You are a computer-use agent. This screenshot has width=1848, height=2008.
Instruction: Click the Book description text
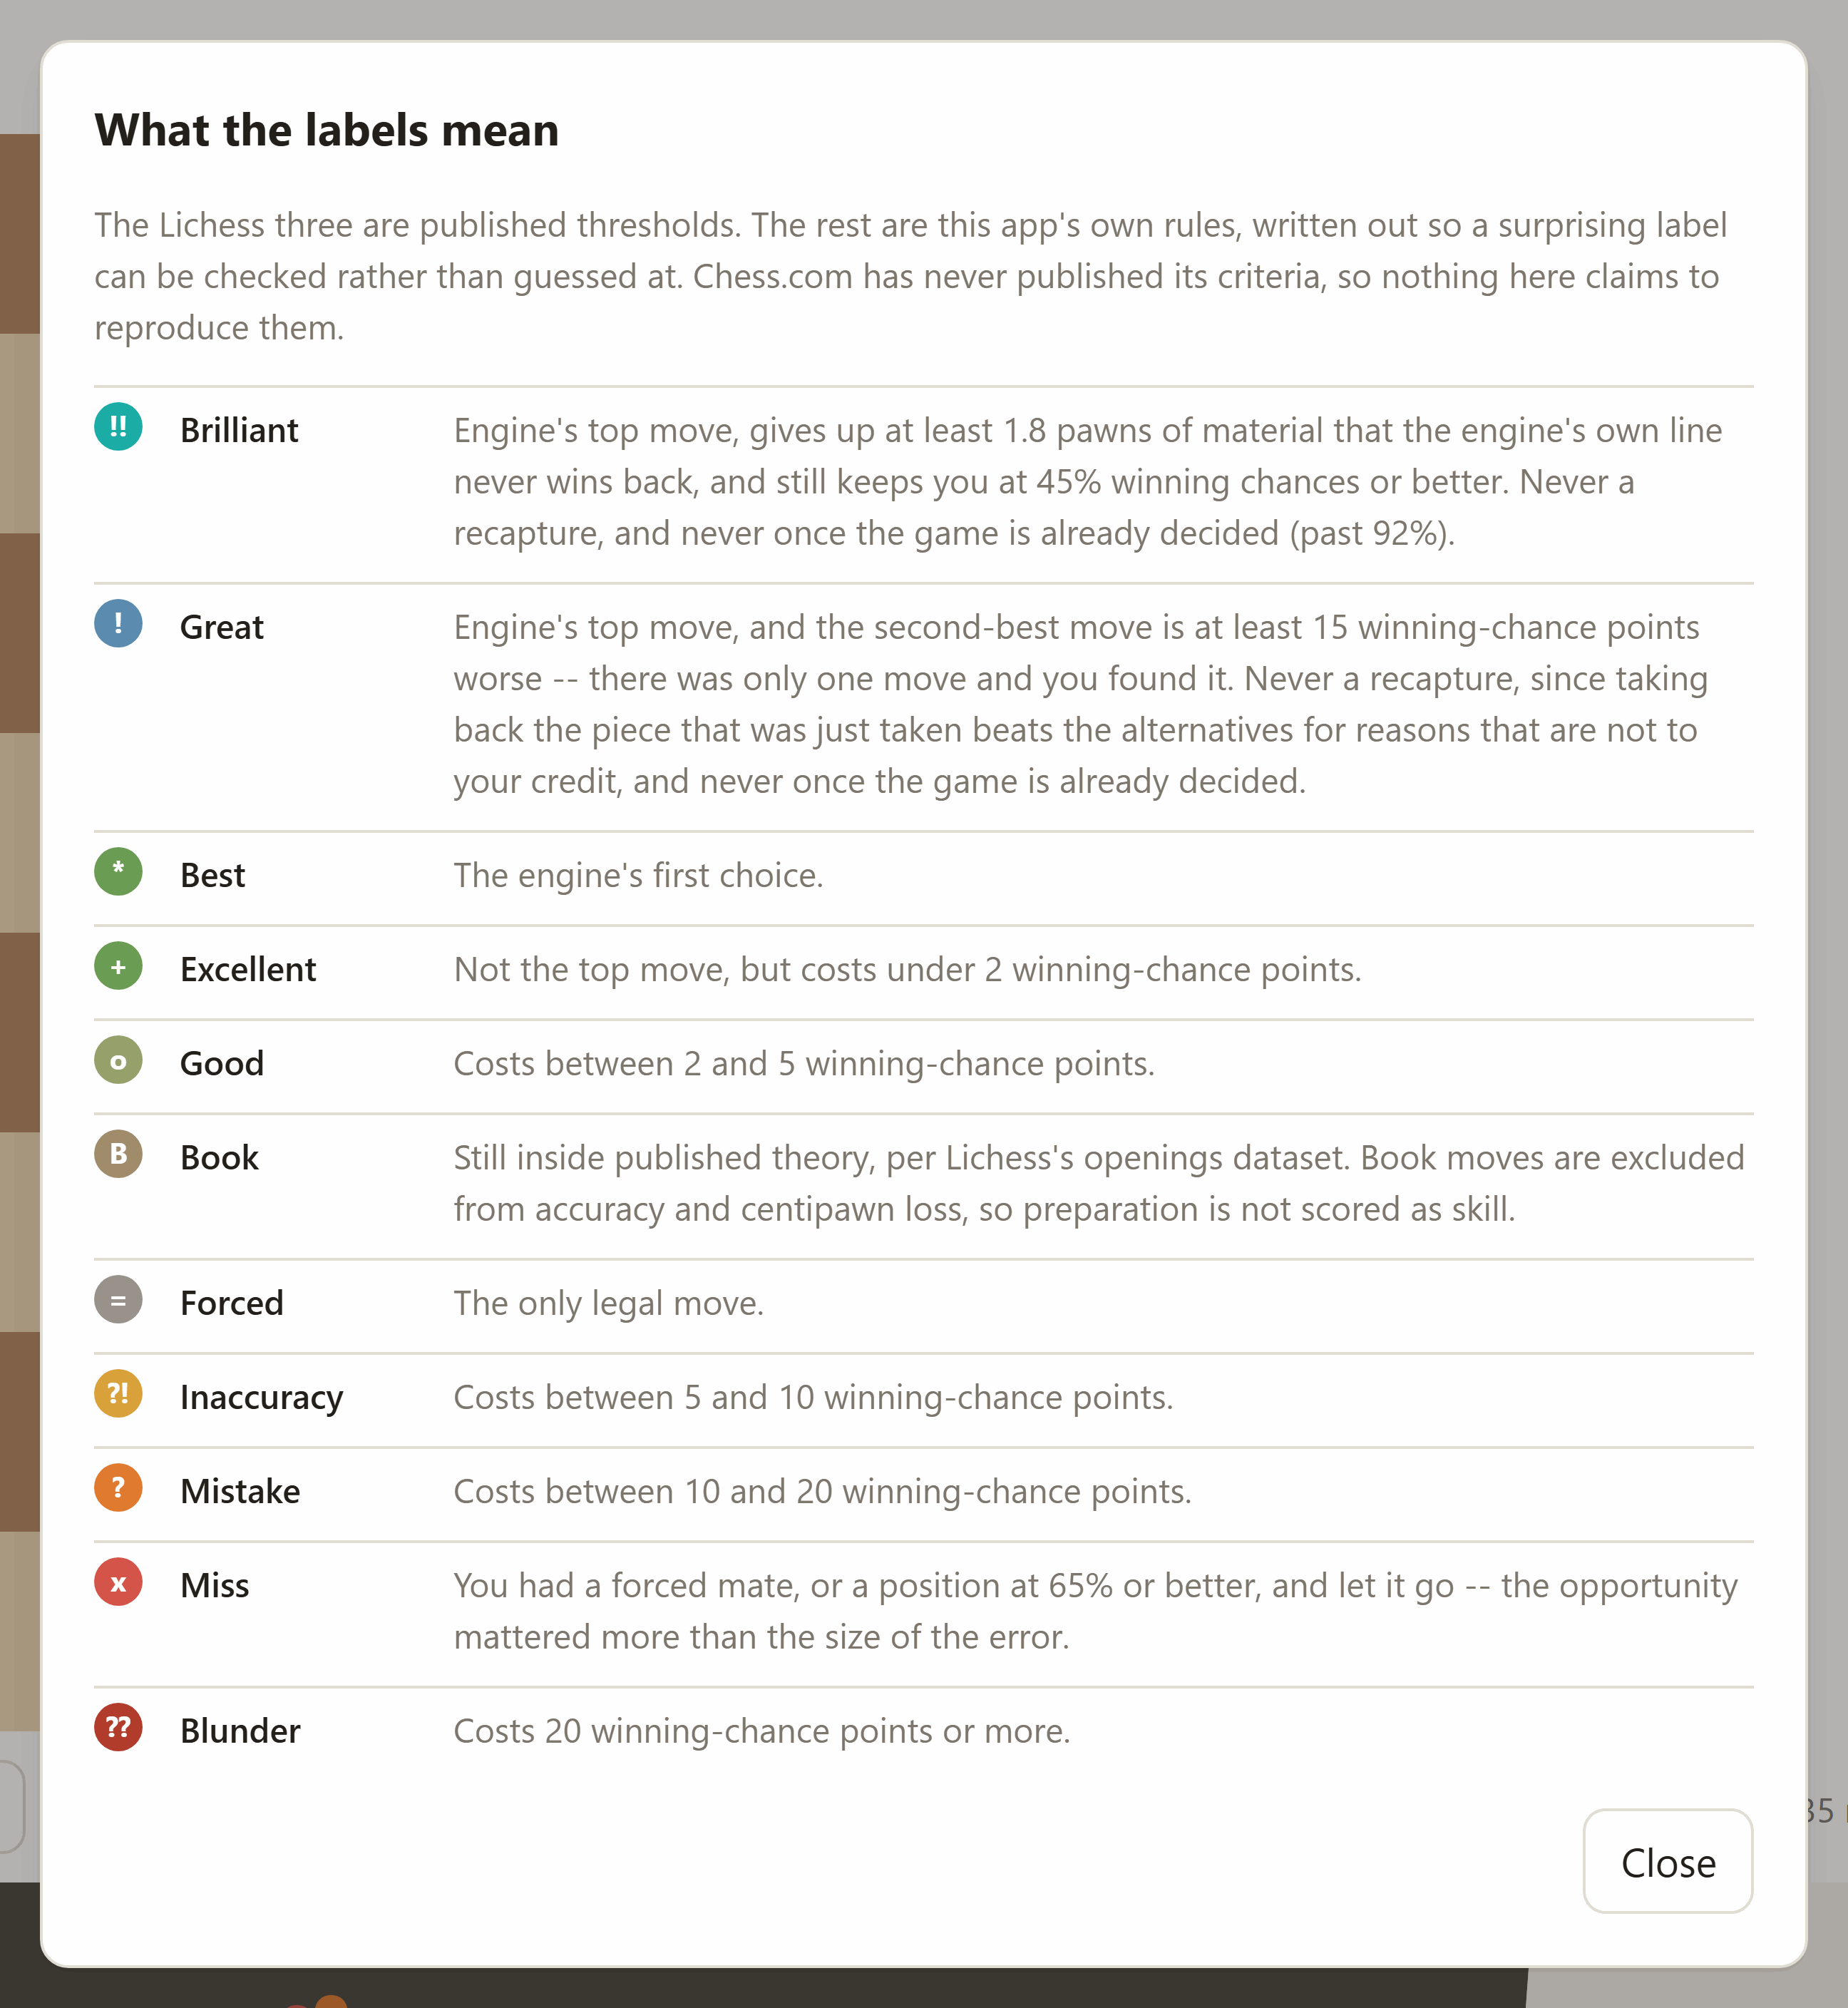click(x=1099, y=1183)
